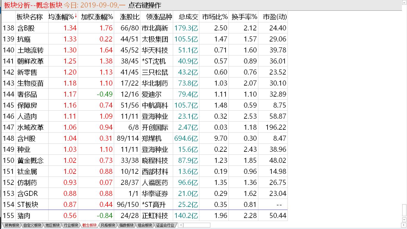This screenshot has height=229, width=407.
Task: Click the vertical scrollbar down arrow
Action: pyautogui.click(x=404, y=220)
